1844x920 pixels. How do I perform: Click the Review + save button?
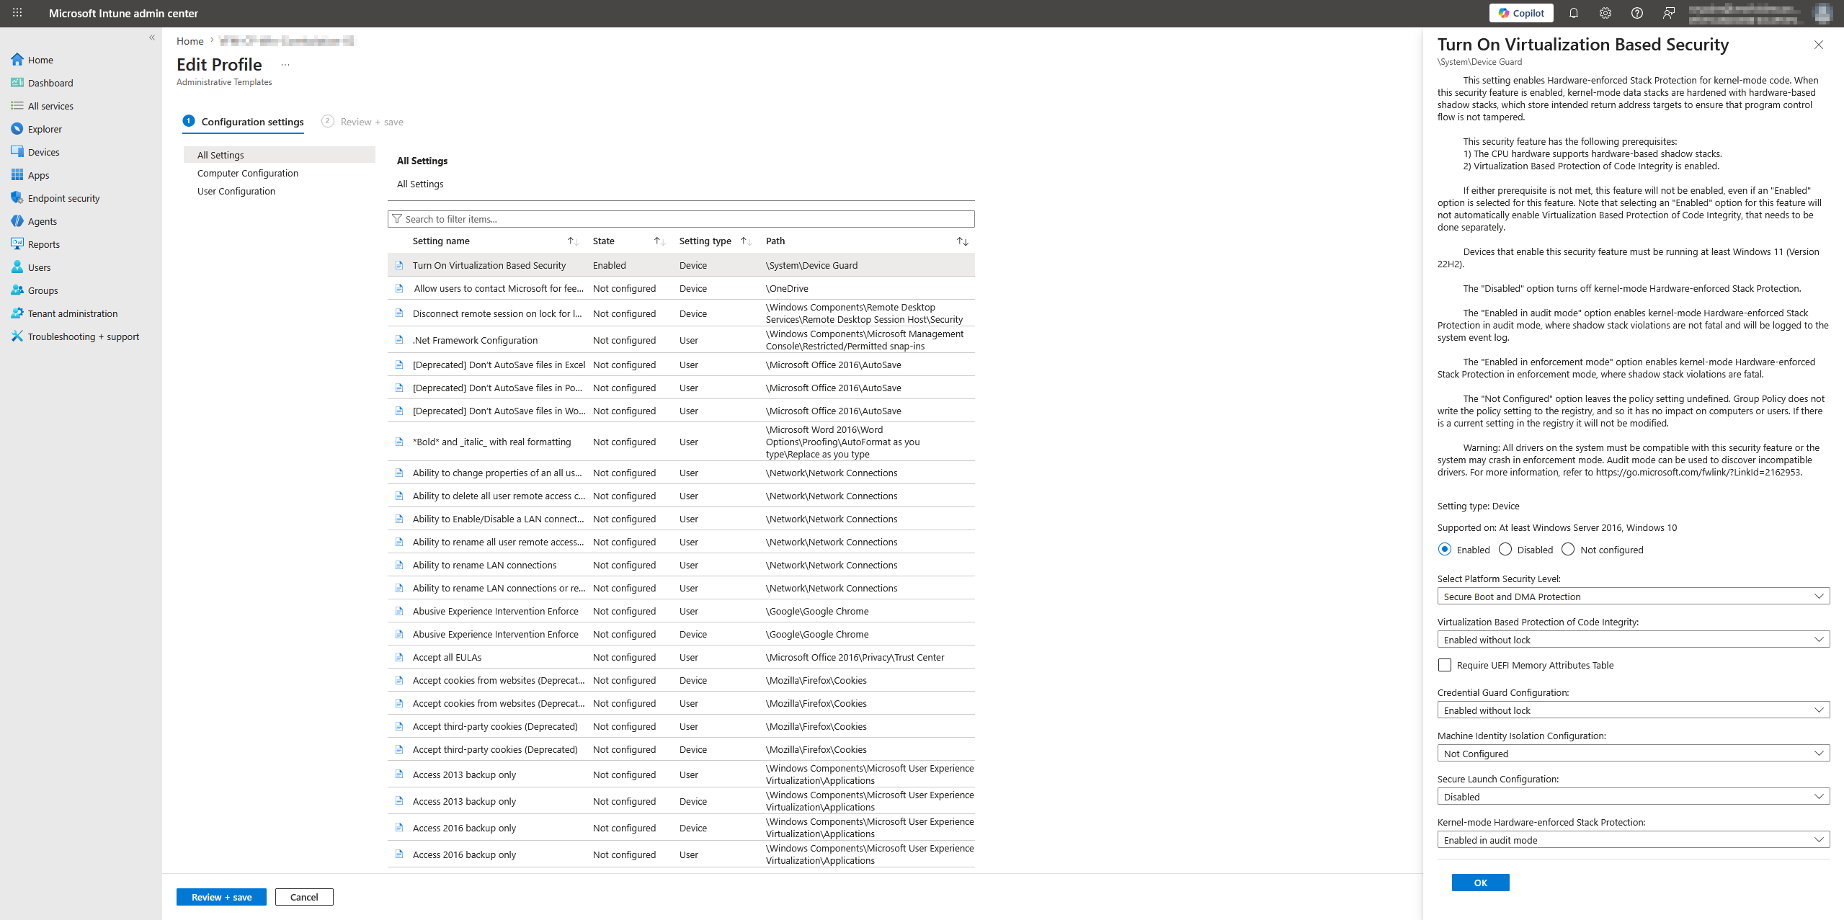[221, 897]
